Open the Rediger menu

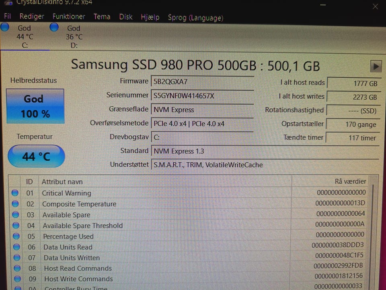click(x=32, y=17)
